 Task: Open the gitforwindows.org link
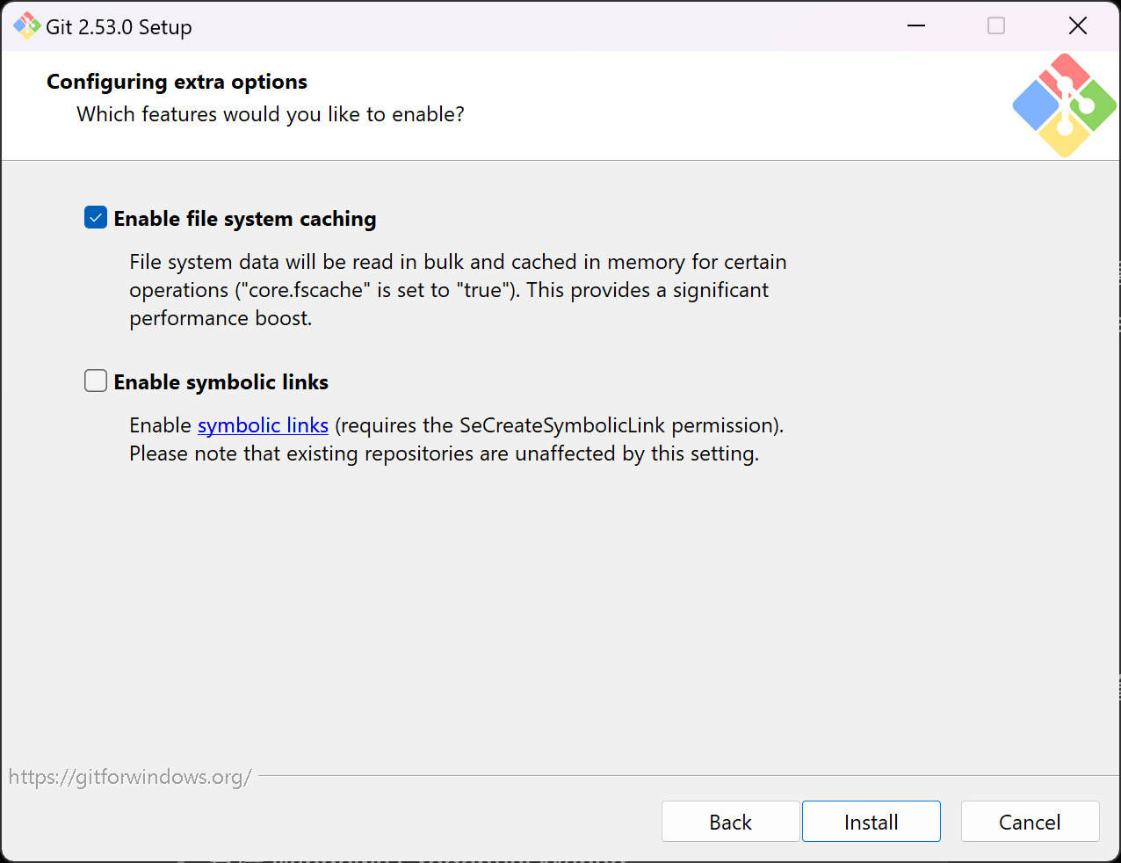pos(130,777)
